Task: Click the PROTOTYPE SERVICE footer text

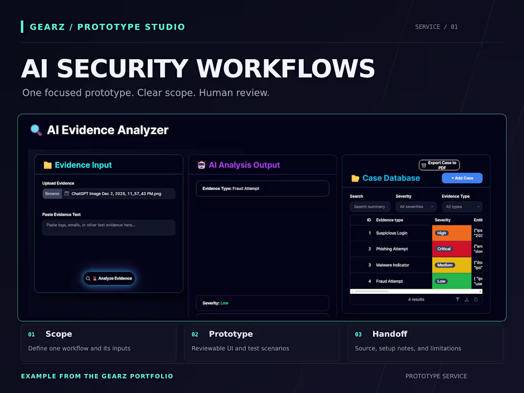Action: (x=436, y=376)
